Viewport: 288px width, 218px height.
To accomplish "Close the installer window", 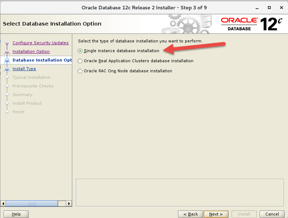I will tap(282, 8).
